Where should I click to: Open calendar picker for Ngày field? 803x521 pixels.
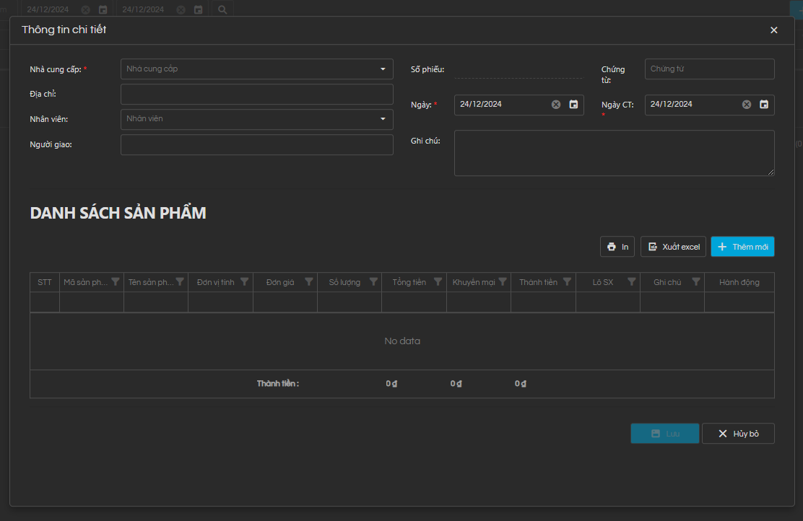tap(573, 105)
